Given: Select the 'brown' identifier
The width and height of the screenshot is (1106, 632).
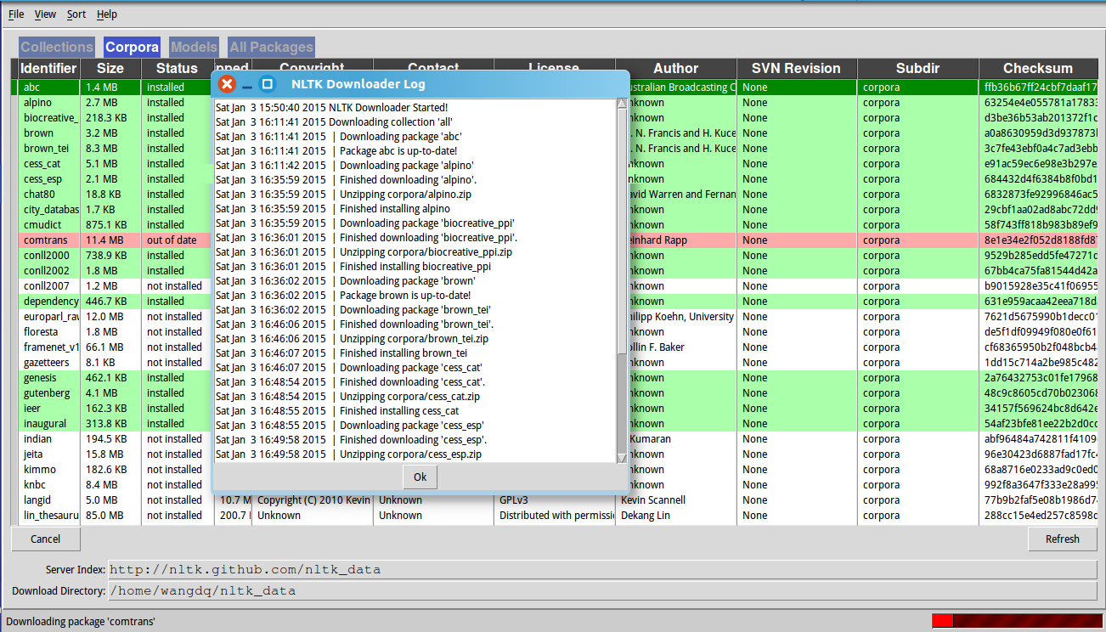Looking at the screenshot, I should tap(38, 133).
